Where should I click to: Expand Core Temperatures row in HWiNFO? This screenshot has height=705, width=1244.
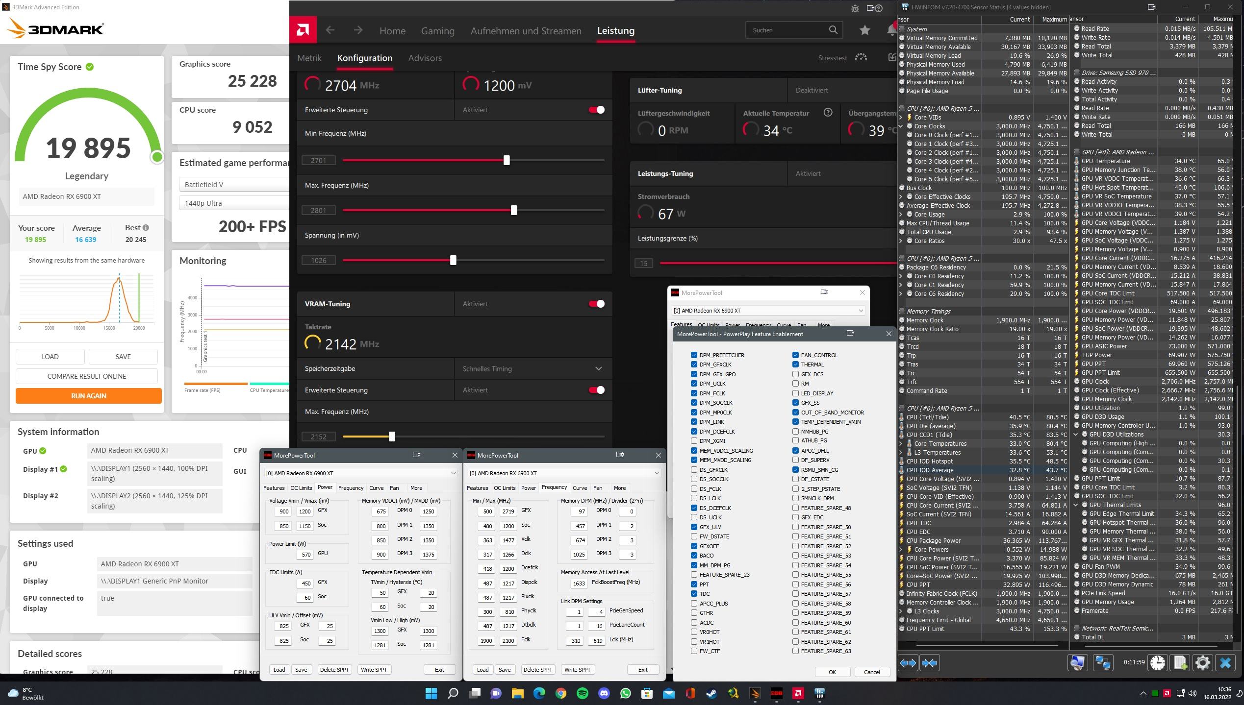901,443
